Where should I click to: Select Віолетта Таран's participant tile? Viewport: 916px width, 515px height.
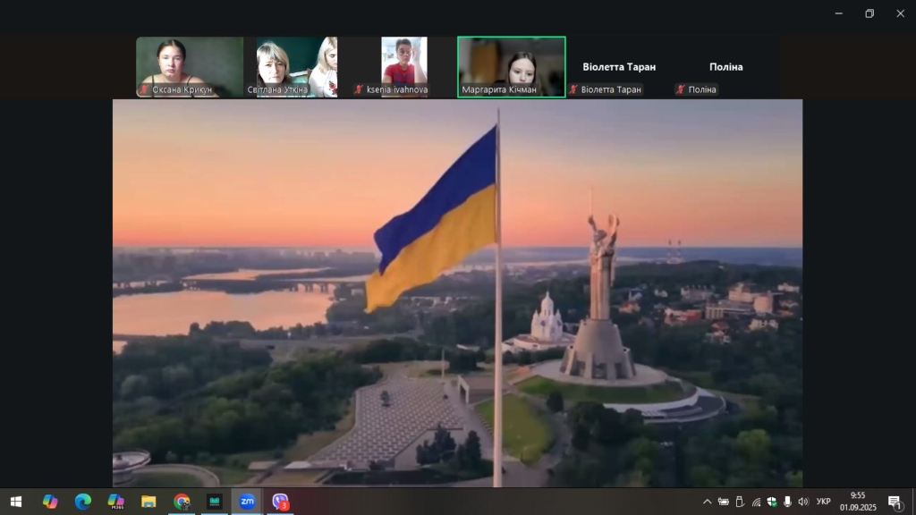click(x=618, y=67)
